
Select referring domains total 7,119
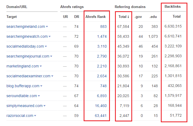tap(124, 106)
